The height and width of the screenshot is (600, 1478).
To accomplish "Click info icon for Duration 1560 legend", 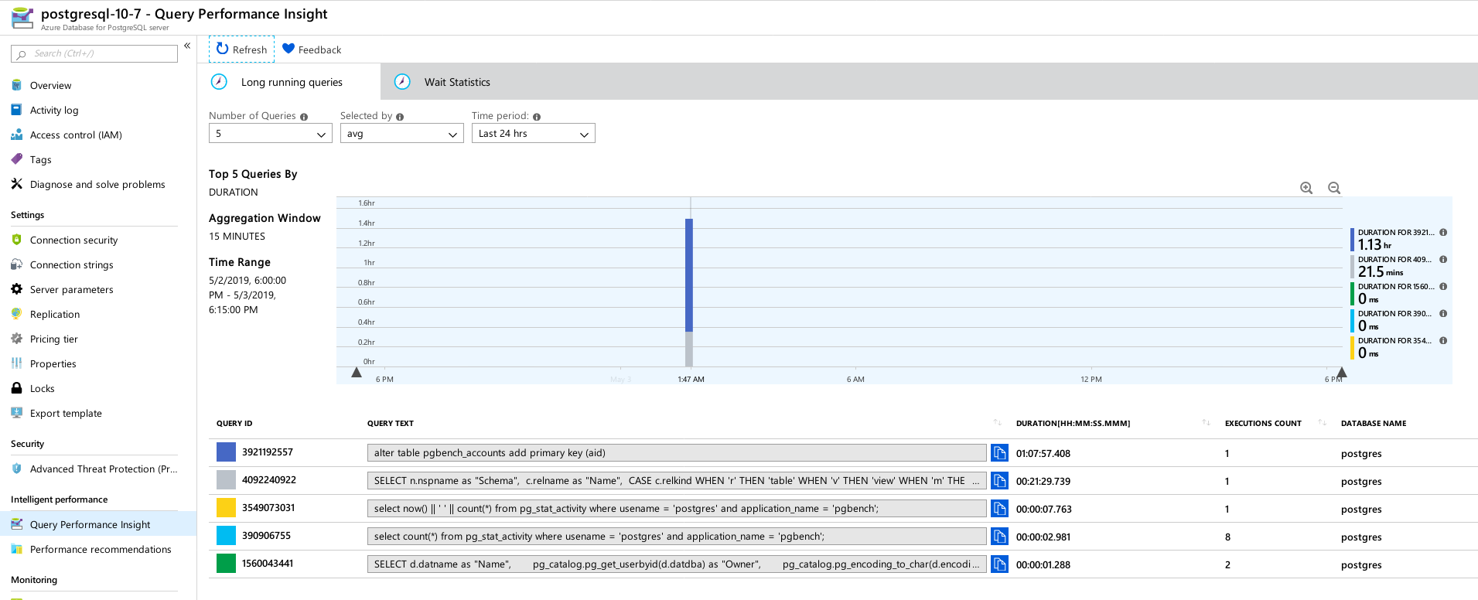I will [1443, 287].
